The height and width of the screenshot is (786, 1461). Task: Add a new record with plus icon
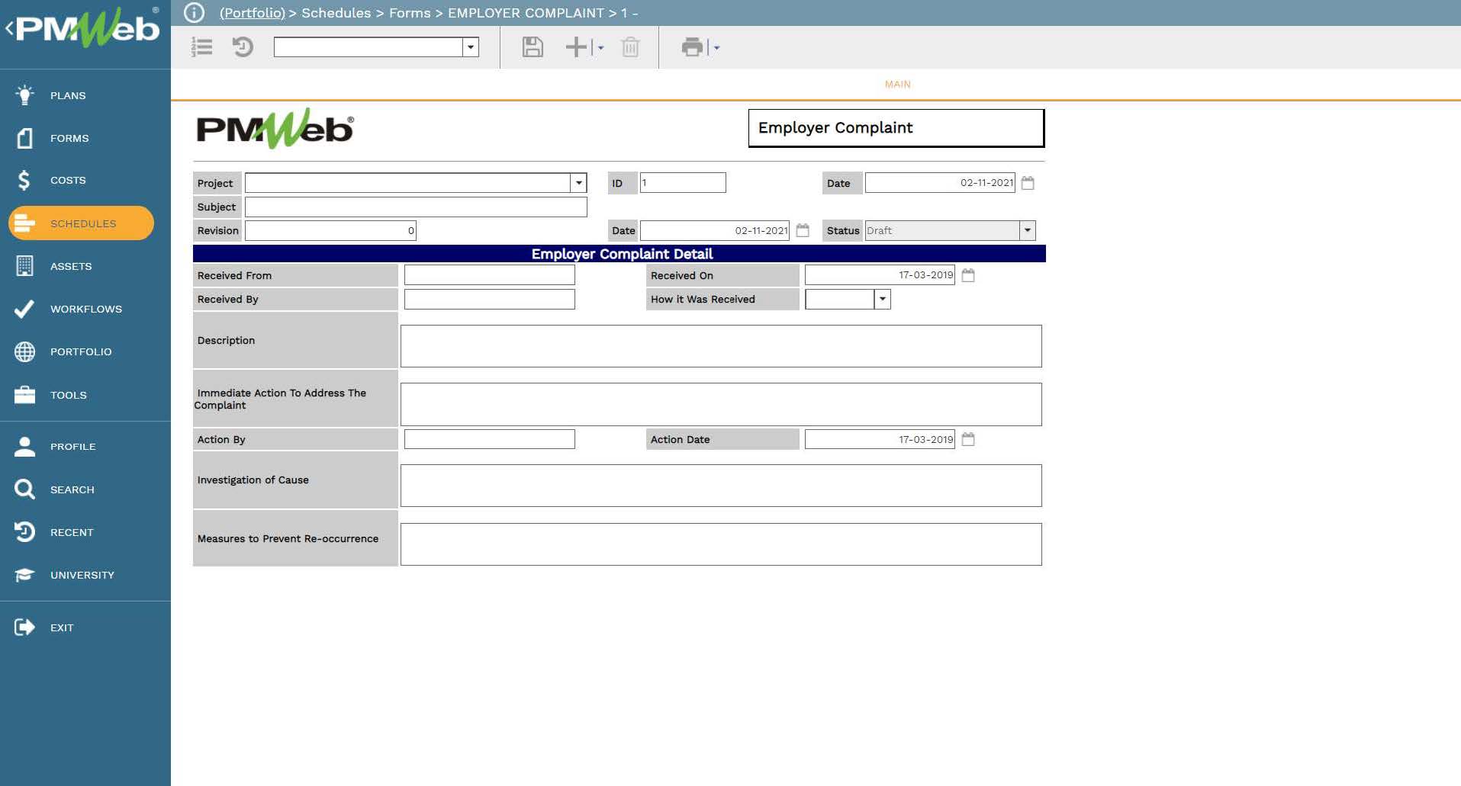click(576, 47)
